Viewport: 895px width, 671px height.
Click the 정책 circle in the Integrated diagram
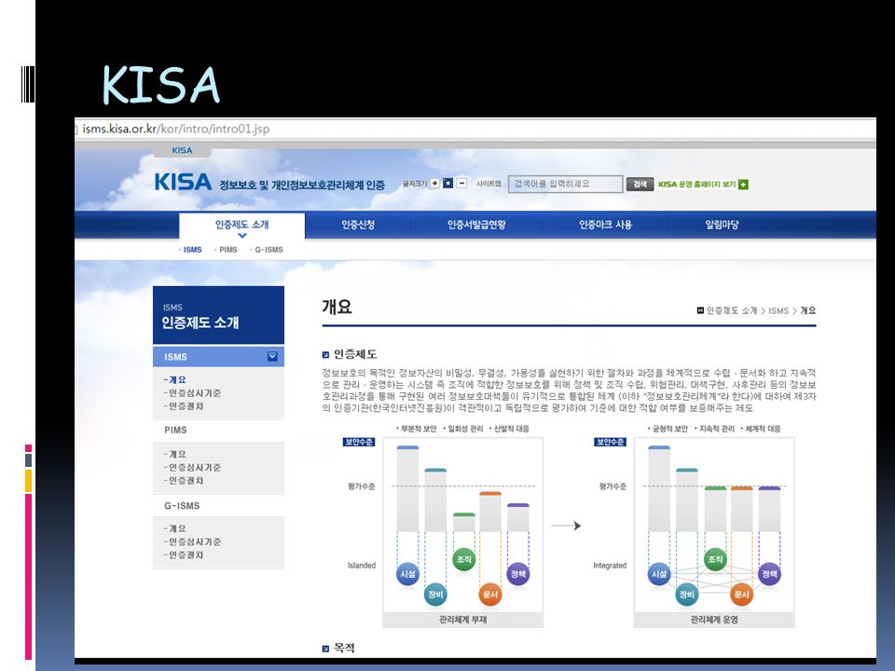(x=769, y=573)
